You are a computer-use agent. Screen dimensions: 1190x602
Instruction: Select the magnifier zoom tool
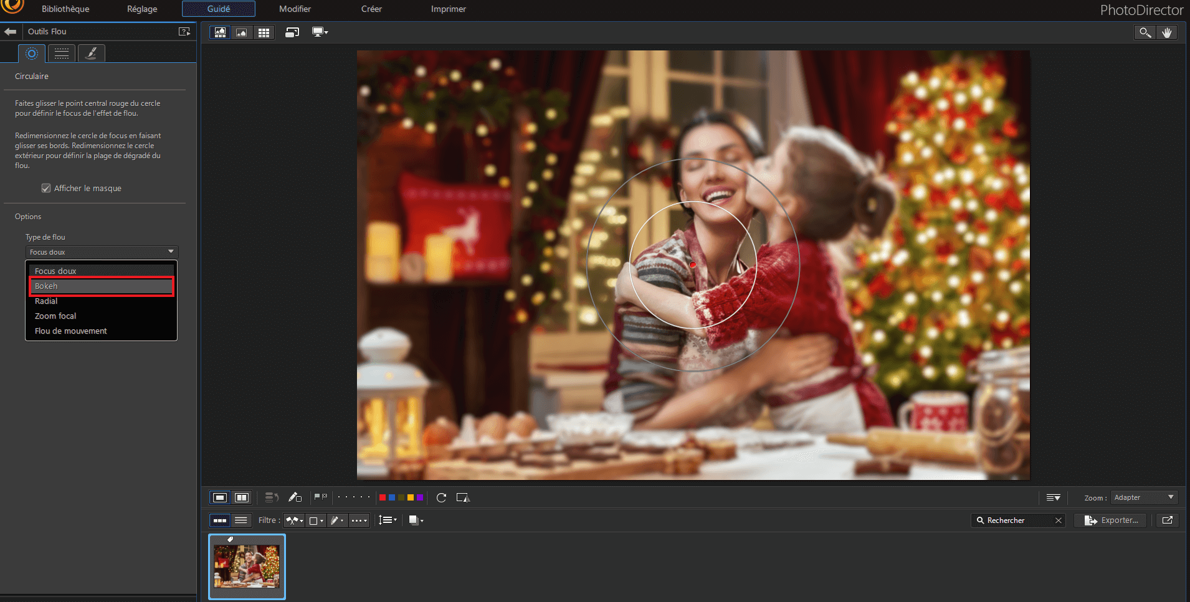[x=1145, y=32]
